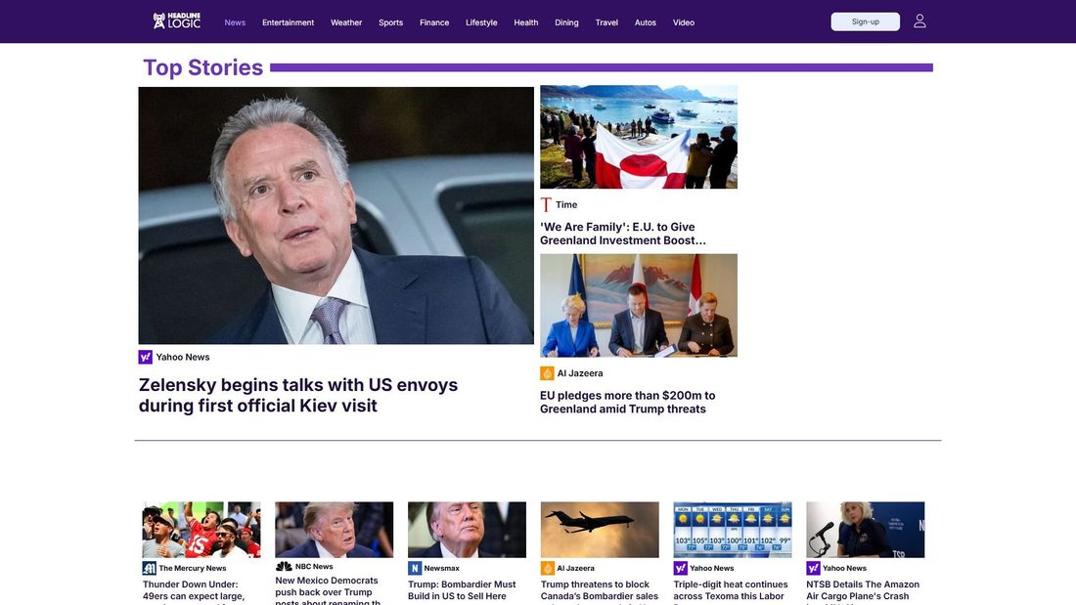Open EU pledges more than $200m headline

[x=627, y=402]
